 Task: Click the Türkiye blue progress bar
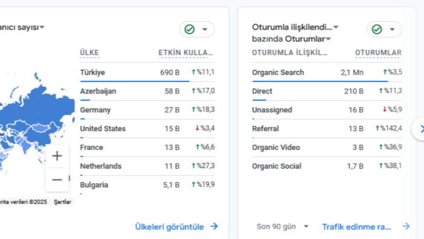click(134, 81)
